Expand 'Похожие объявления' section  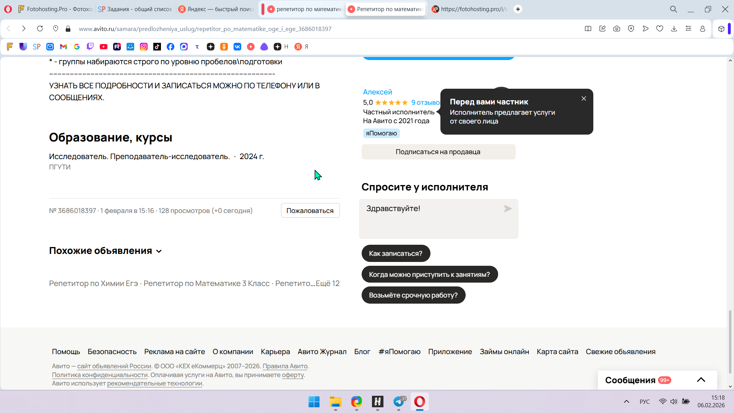(x=106, y=251)
